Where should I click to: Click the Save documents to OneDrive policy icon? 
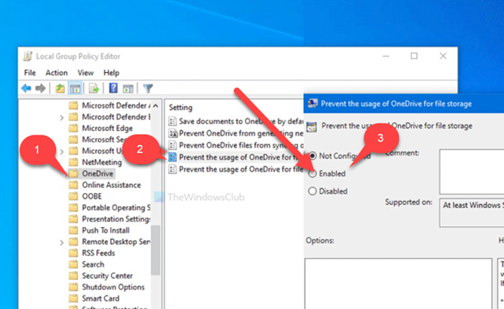pyautogui.click(x=173, y=121)
